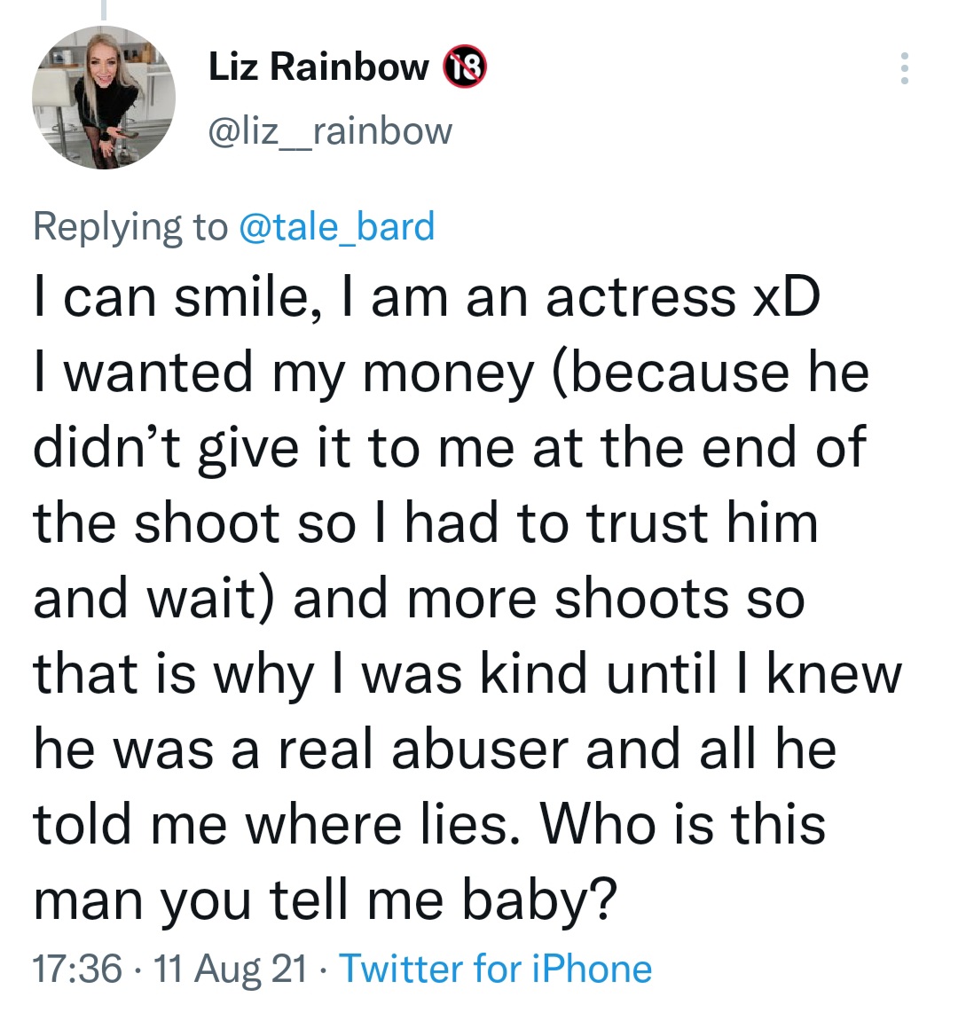The width and height of the screenshot is (958, 1021).
Task: Follow the @tale_bard mention link
Action: pyautogui.click(x=337, y=226)
